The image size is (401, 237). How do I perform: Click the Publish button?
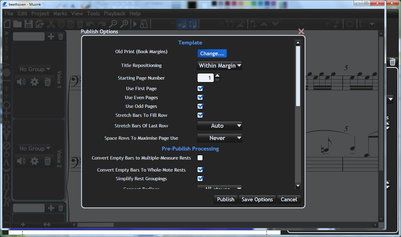(226, 199)
